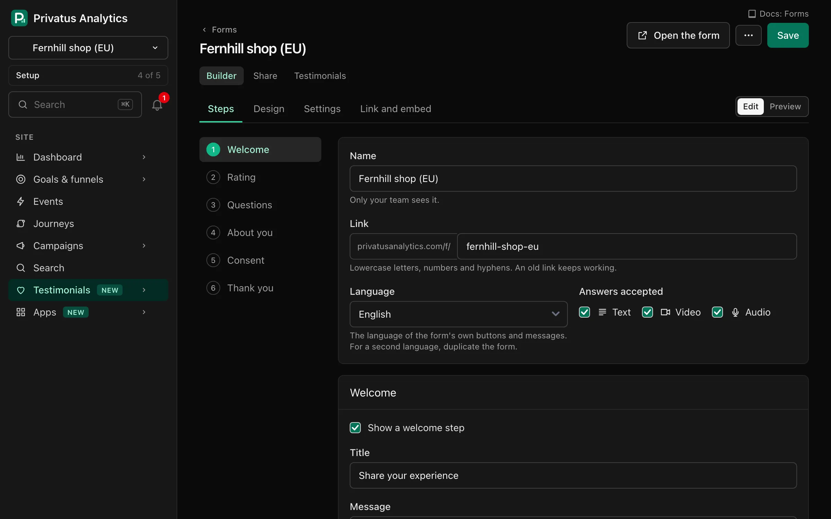Switch to Edit mode

[x=750, y=107]
